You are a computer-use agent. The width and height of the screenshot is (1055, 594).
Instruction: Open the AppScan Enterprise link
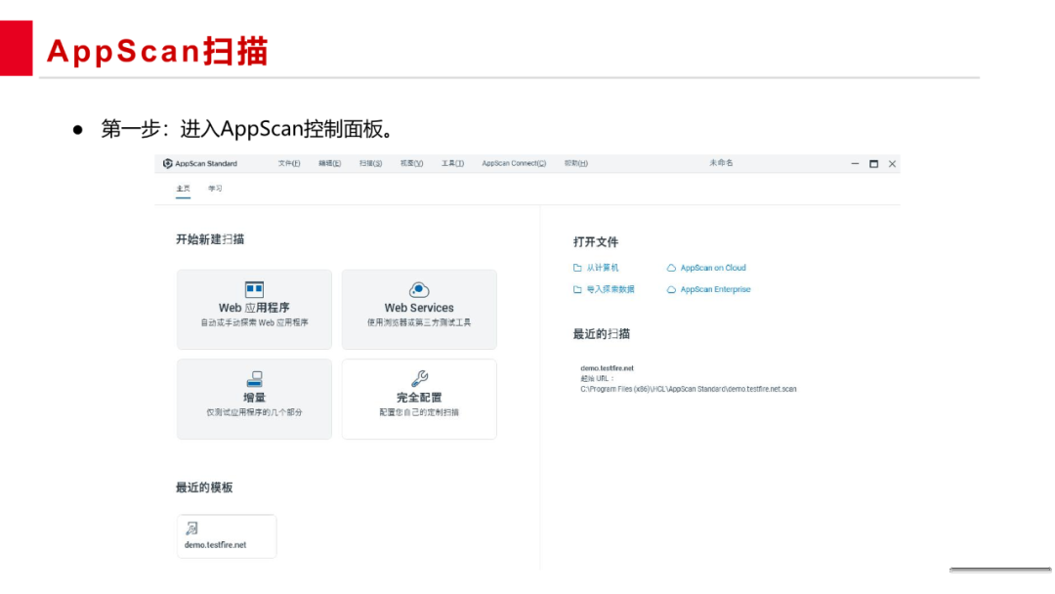click(x=715, y=290)
